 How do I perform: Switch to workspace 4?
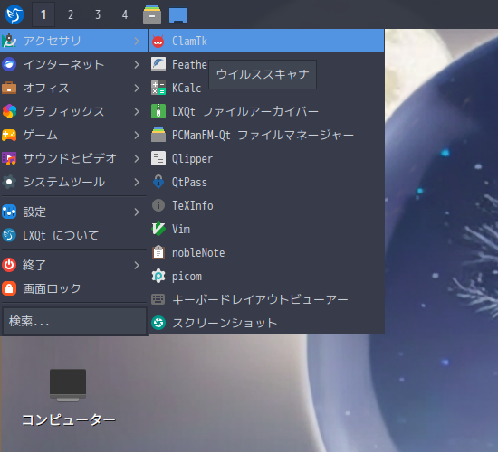(x=125, y=14)
